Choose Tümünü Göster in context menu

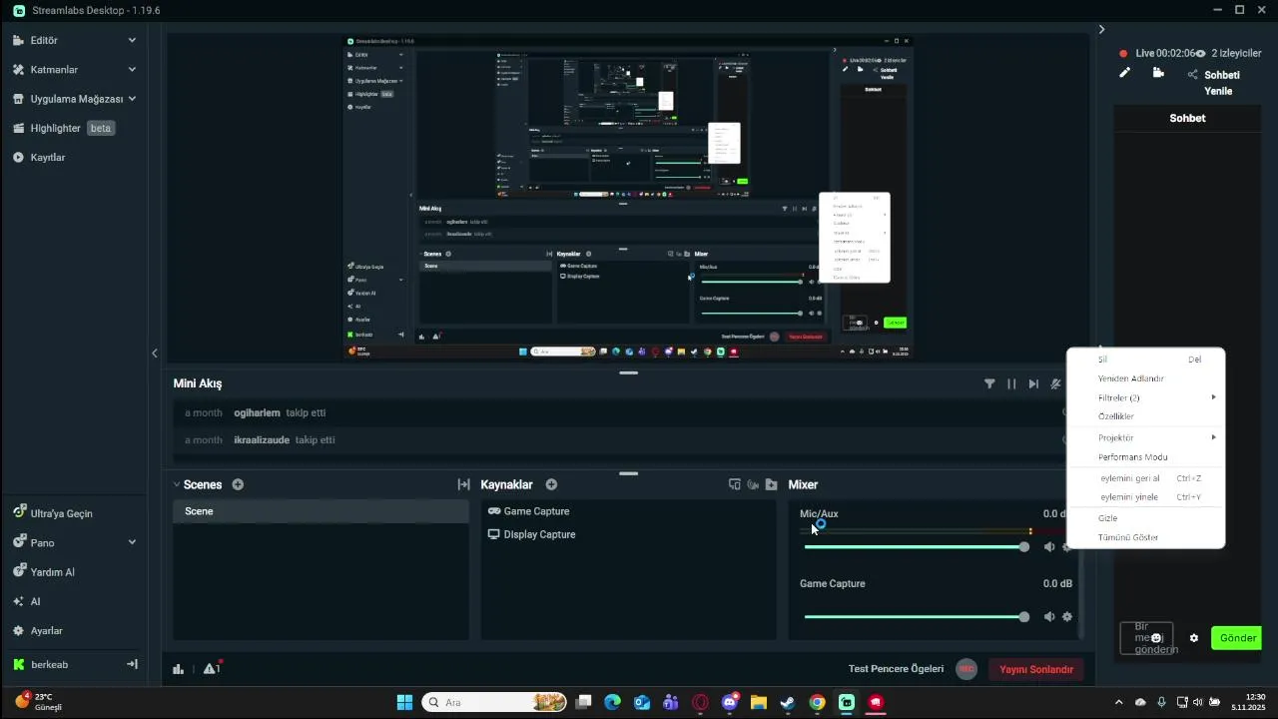click(1146, 537)
